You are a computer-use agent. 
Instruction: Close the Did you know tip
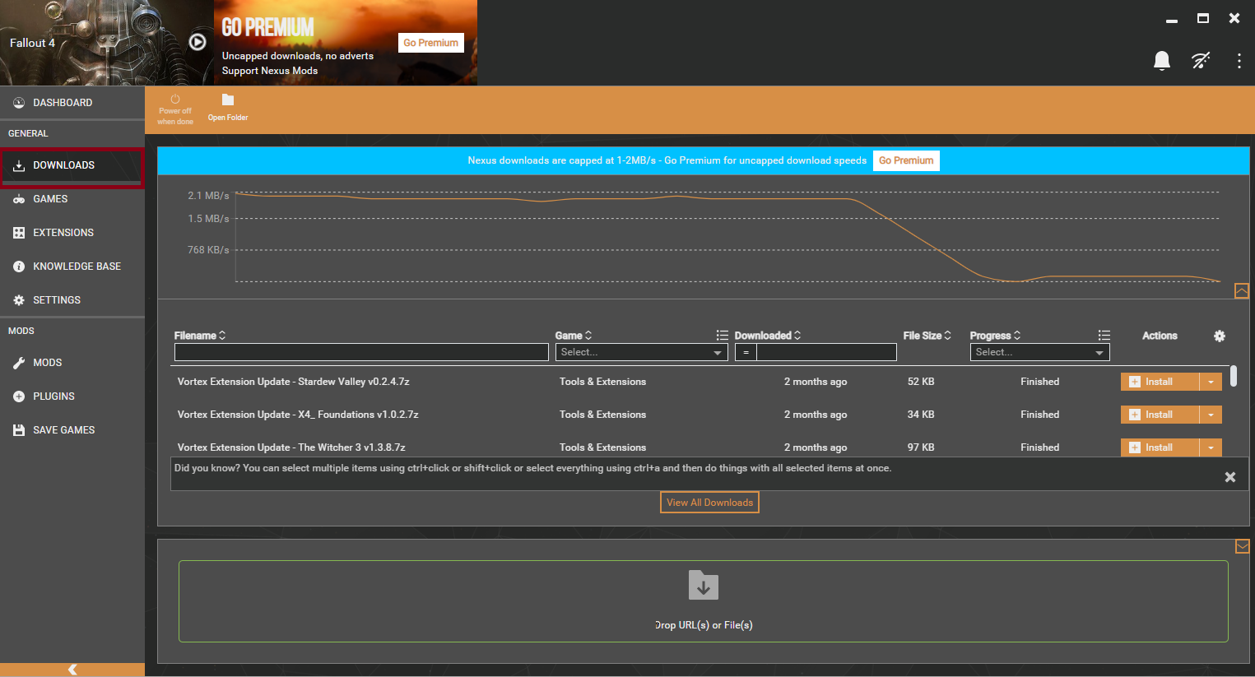pyautogui.click(x=1230, y=477)
